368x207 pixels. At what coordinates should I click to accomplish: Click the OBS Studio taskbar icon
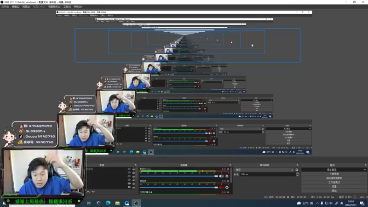tap(136, 203)
